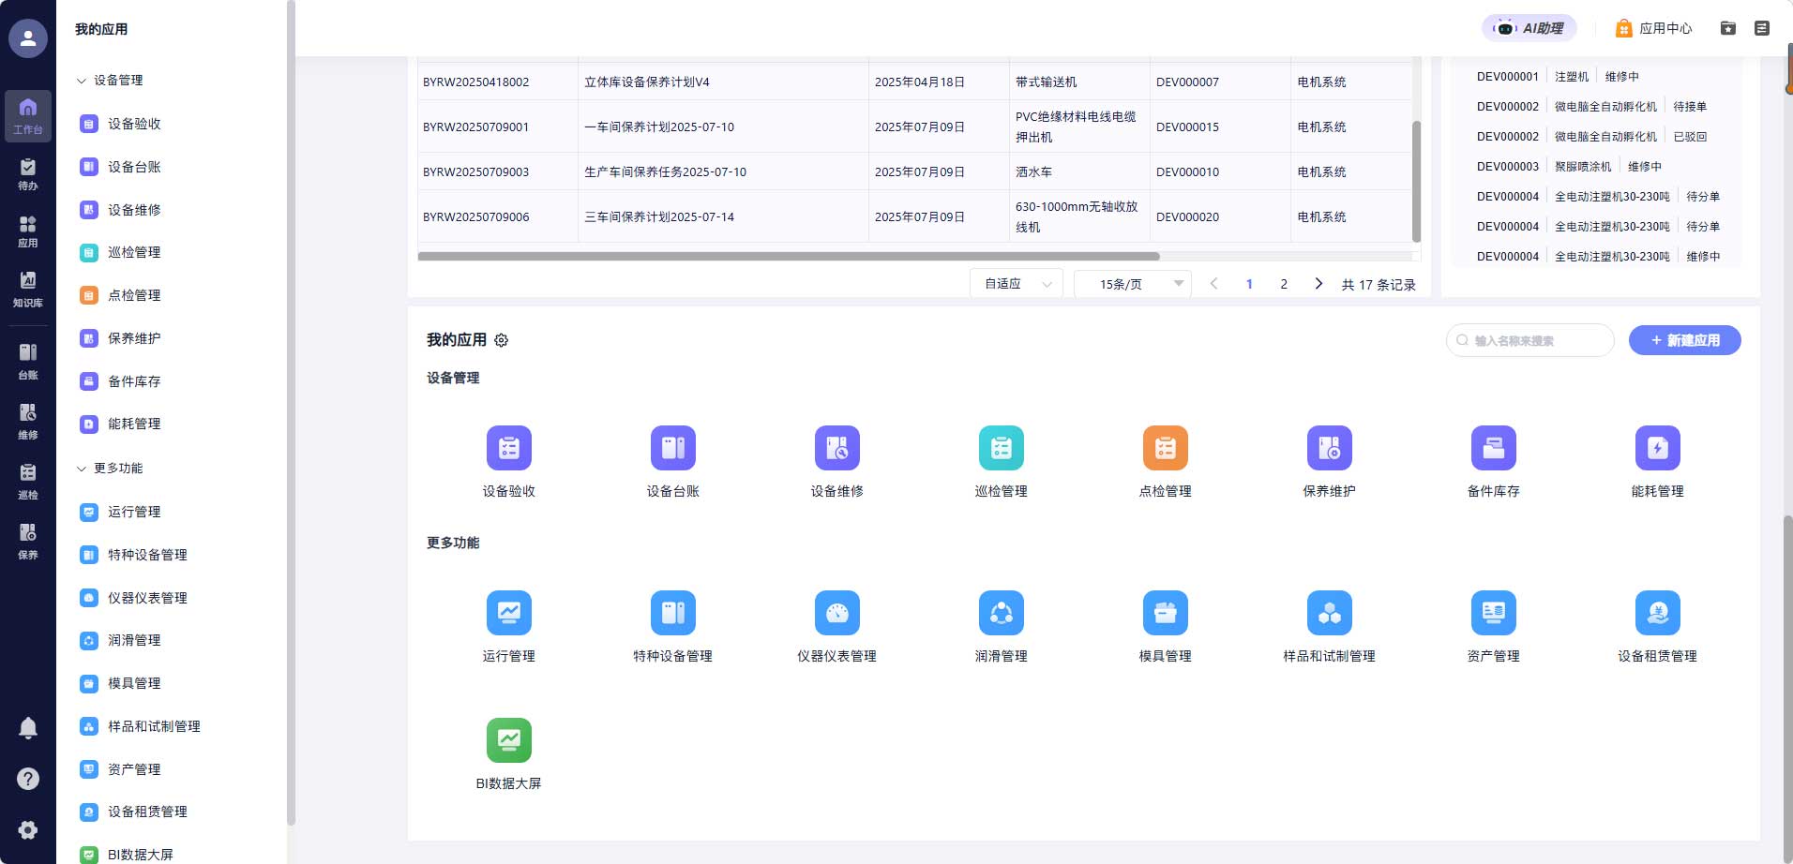Open the 设备验收 app icon in grid
This screenshot has width=1793, height=864.
coord(508,449)
